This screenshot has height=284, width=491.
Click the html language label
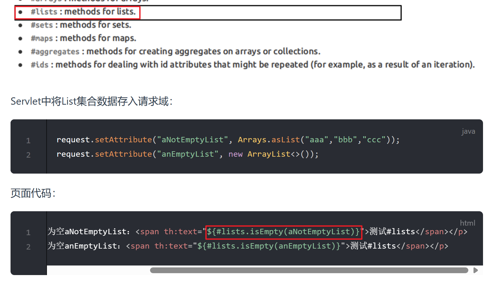tap(467, 223)
